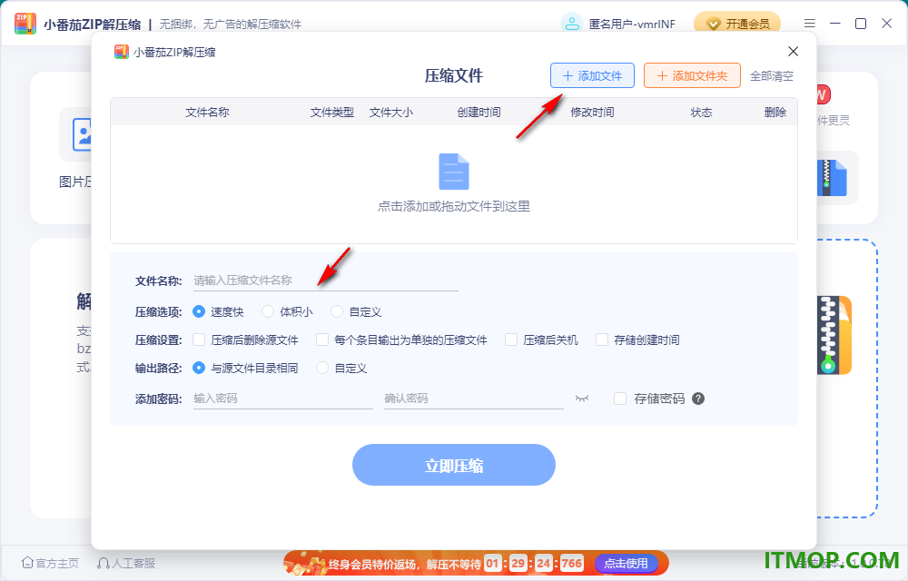This screenshot has width=908, height=581.
Task: Click the 点击使用 promo button
Action: (626, 563)
